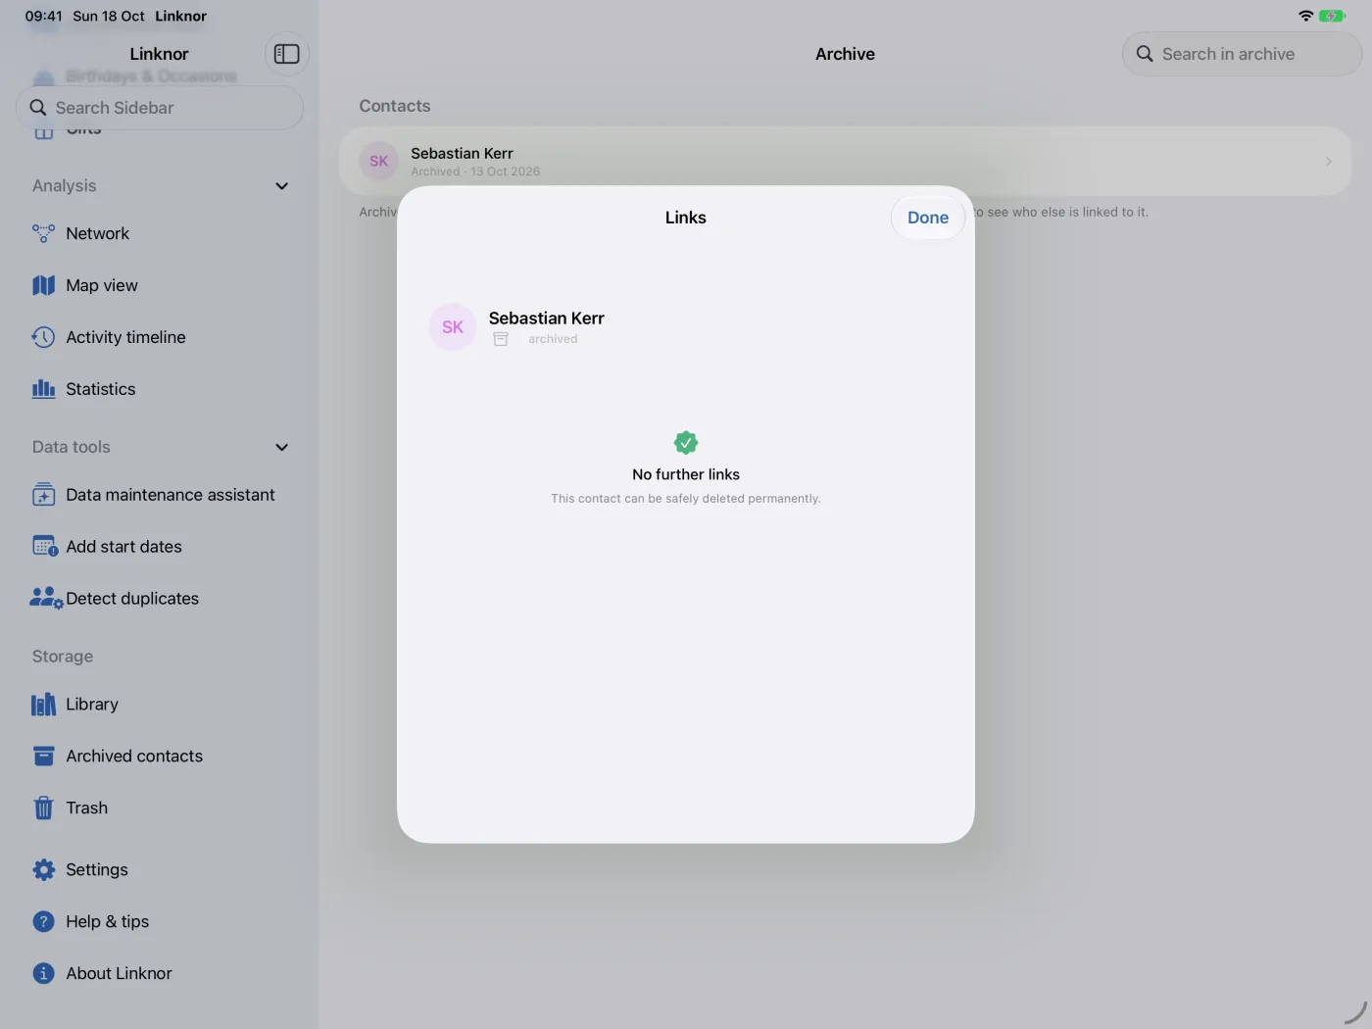Click the Data tools section label
The height and width of the screenshot is (1029, 1372).
(x=72, y=447)
